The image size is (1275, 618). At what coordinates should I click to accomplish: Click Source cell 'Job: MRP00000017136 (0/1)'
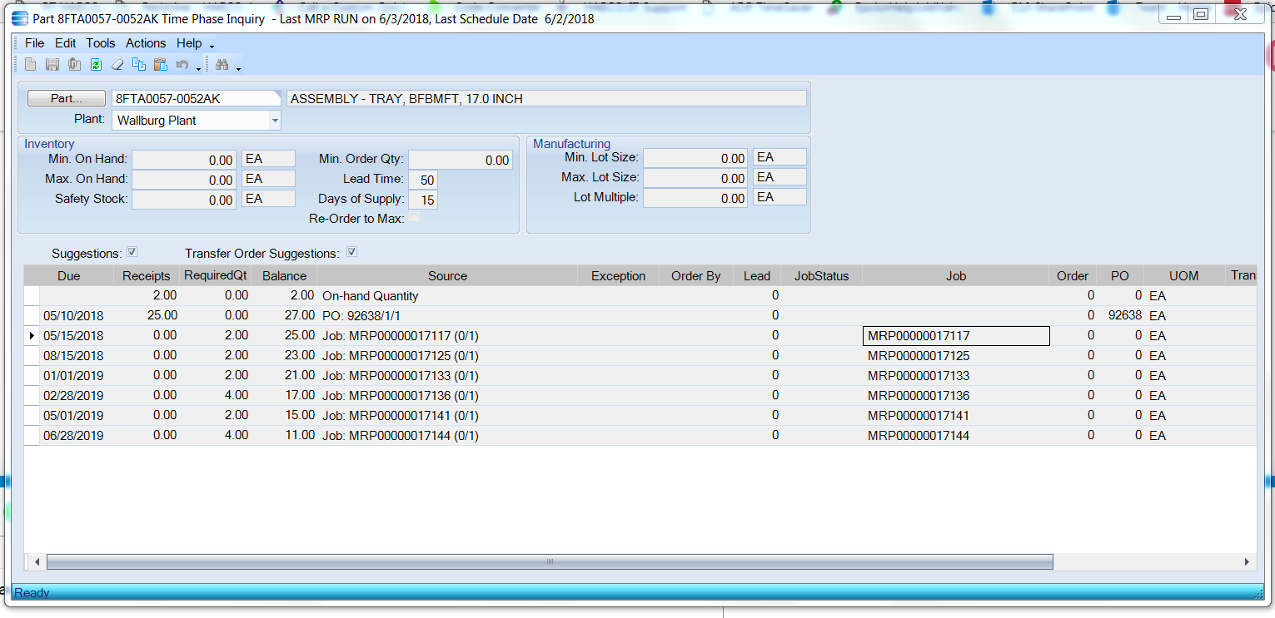pos(448,396)
